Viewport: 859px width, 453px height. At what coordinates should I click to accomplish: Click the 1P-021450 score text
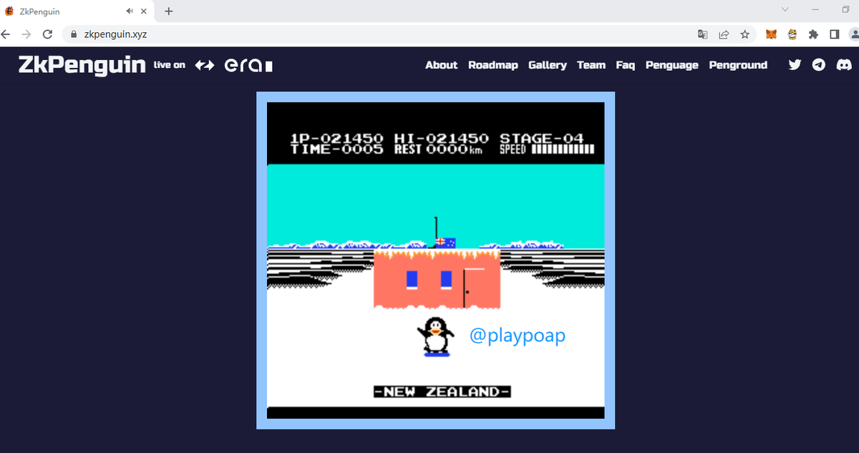coord(336,138)
